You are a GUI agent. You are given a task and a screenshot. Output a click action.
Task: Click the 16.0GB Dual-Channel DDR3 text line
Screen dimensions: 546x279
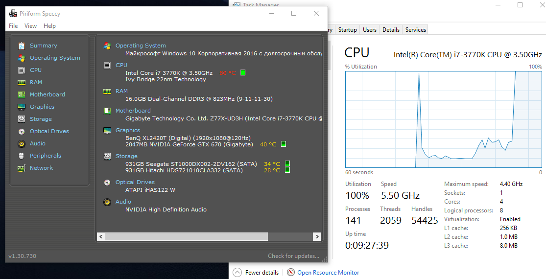click(199, 99)
